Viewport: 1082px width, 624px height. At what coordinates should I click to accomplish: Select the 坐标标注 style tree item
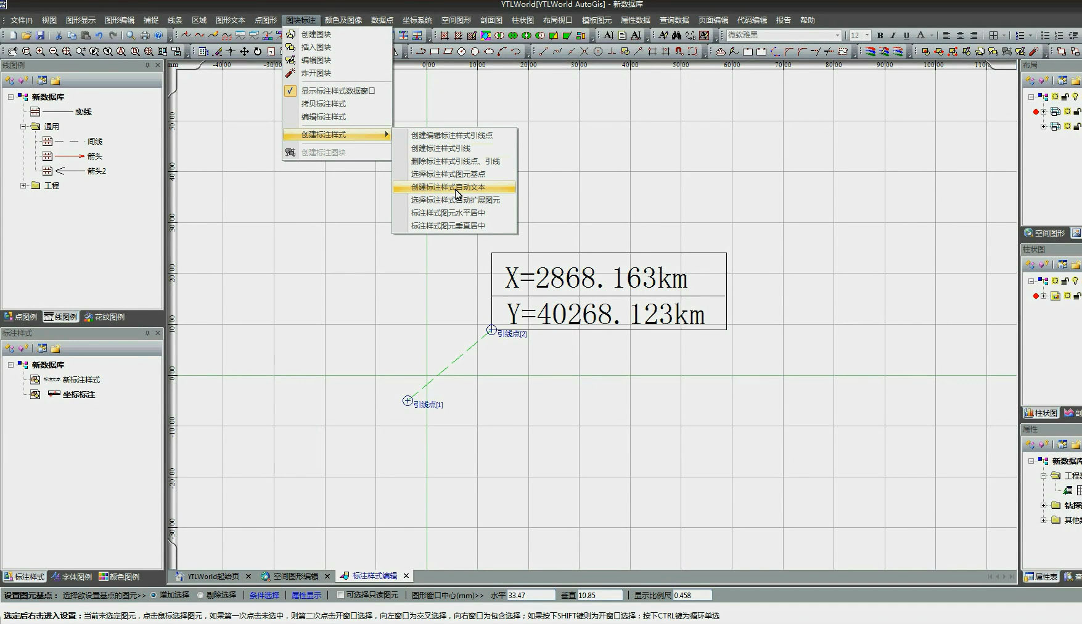[78, 395]
